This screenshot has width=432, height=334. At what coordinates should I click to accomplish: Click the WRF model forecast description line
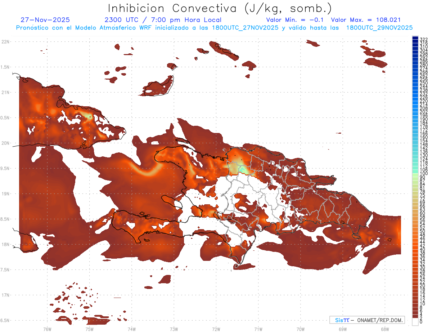214,27
